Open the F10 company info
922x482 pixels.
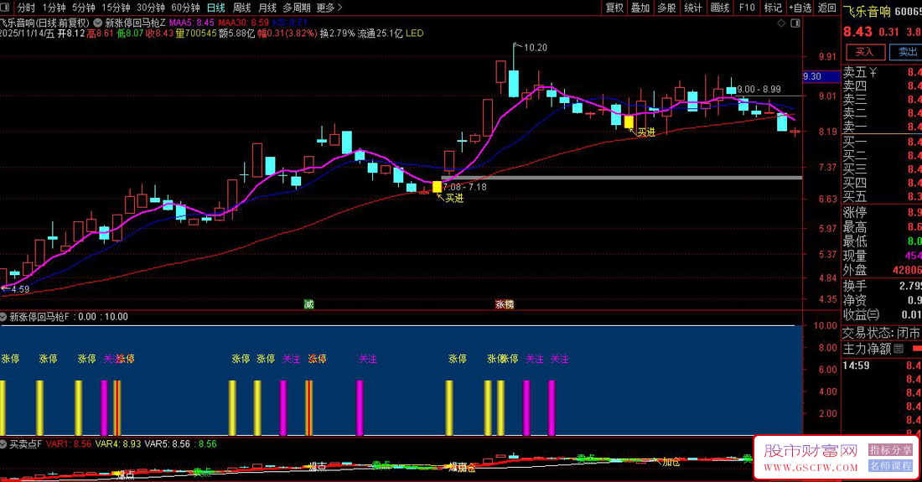pos(747,8)
